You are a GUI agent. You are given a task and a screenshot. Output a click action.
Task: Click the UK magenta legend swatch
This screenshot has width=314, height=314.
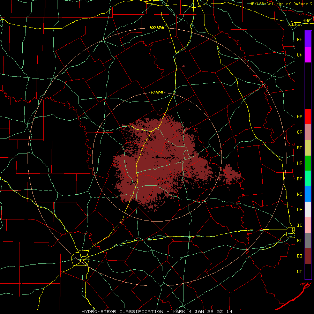point(308,55)
